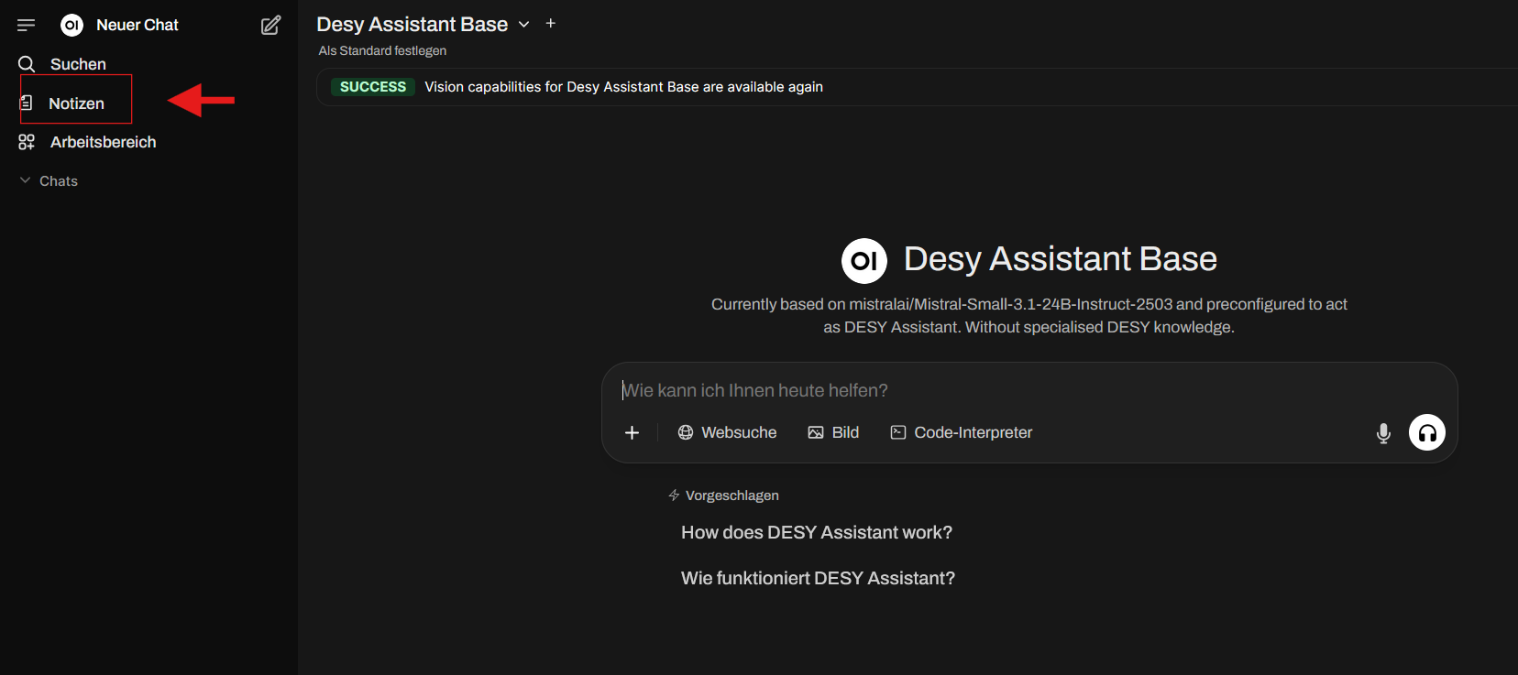The height and width of the screenshot is (675, 1518).
Task: Focus the Wie kann ich Ihnen helfen input
Action: [1028, 390]
